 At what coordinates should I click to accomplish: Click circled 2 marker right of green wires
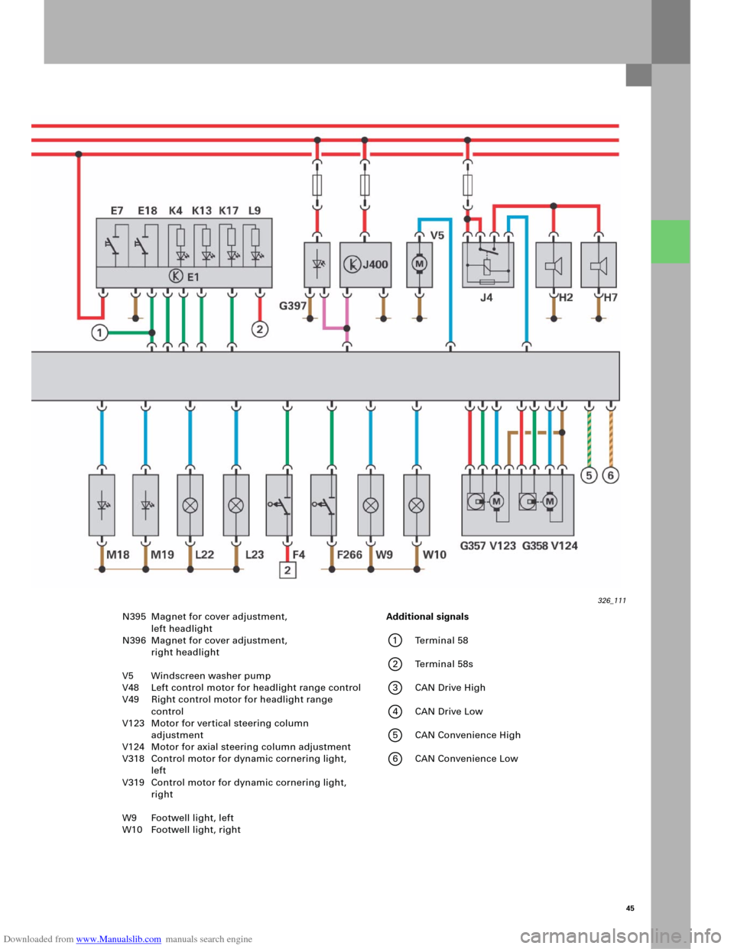pos(260,329)
